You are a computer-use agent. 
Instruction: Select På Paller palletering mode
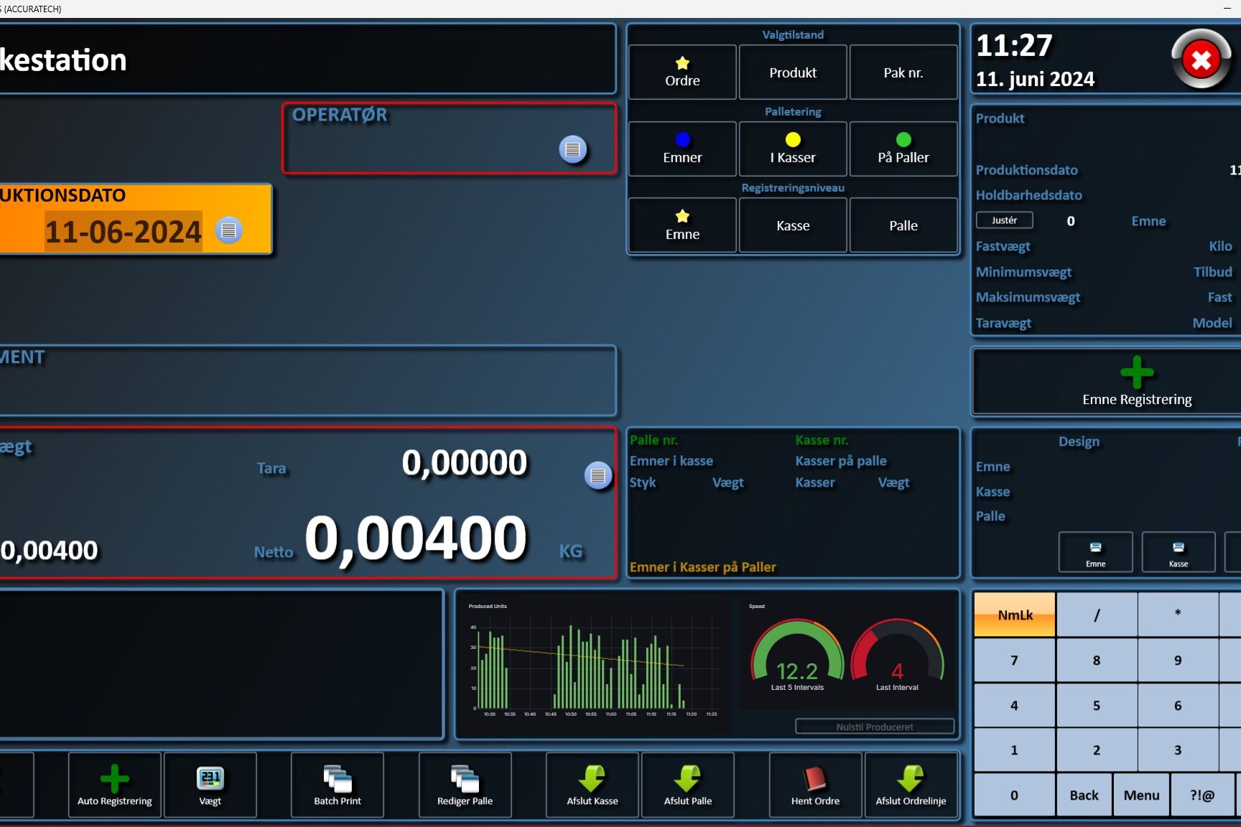[x=903, y=149]
